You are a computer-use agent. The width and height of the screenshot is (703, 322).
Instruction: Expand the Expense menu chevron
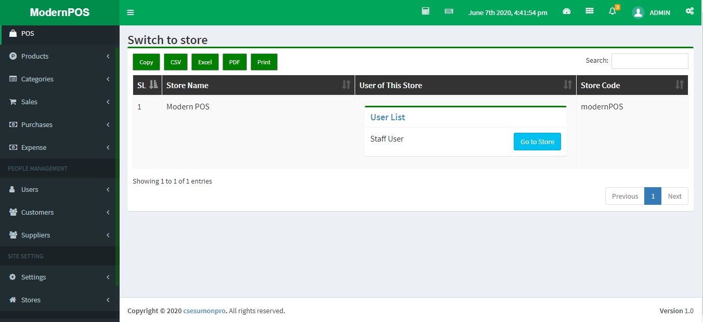[108, 147]
